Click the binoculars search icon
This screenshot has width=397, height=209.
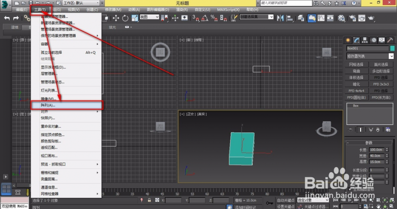tap(316, 3)
